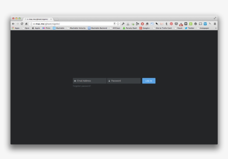Select the c-mac.me/ghost/signin tab
This screenshot has width=228, height=159.
37,19
